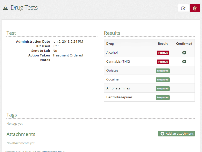Viewport: 202px width, 152px height.
Task: Click the Positive badge for Cannabis (THC)
Action: coord(163,62)
